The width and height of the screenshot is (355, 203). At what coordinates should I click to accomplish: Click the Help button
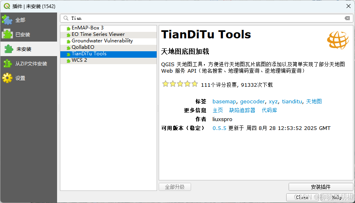coord(337,197)
